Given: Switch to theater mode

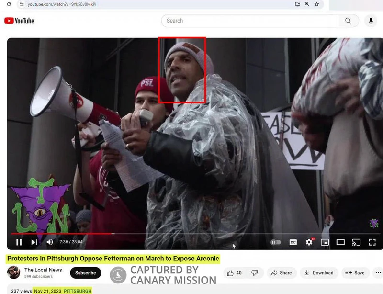Looking at the screenshot, I should tap(340, 242).
